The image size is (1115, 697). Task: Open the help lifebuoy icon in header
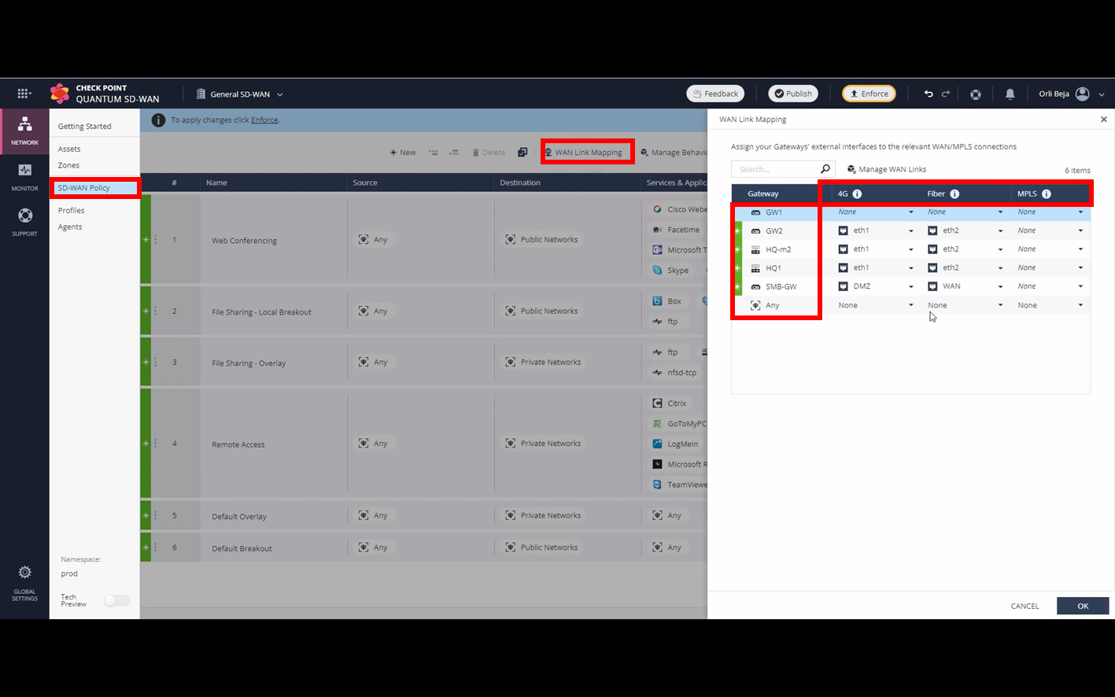pos(976,94)
